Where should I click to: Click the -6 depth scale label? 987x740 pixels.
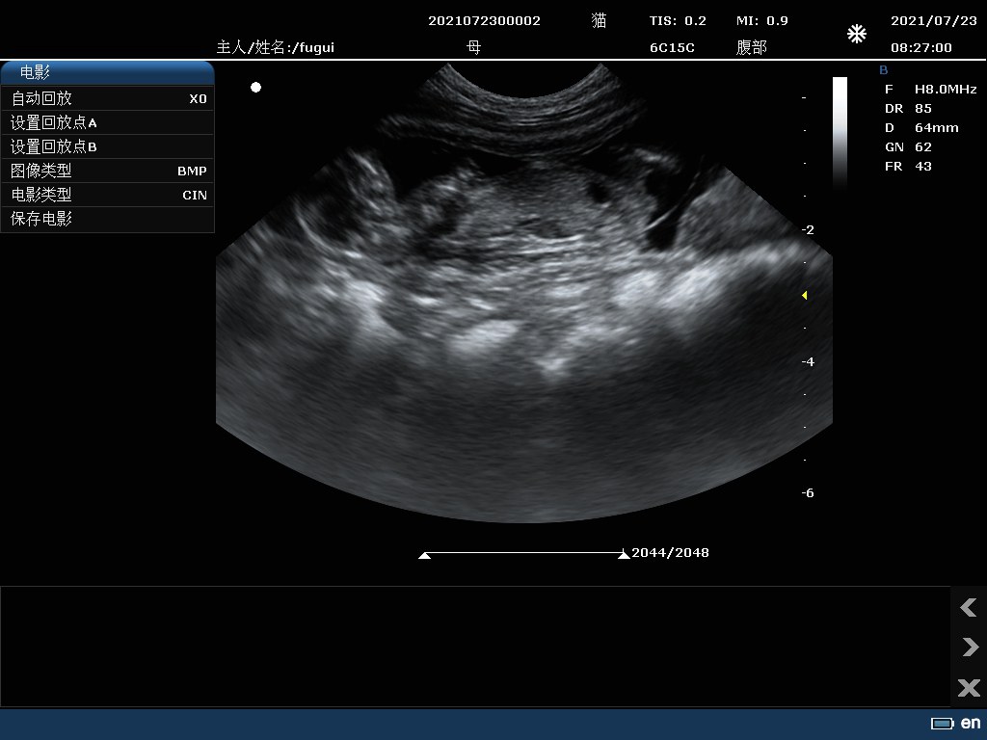point(808,493)
